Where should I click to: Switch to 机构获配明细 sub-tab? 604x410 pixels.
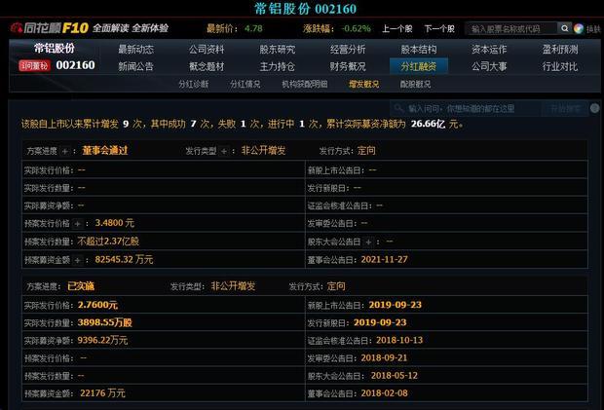coord(305,84)
